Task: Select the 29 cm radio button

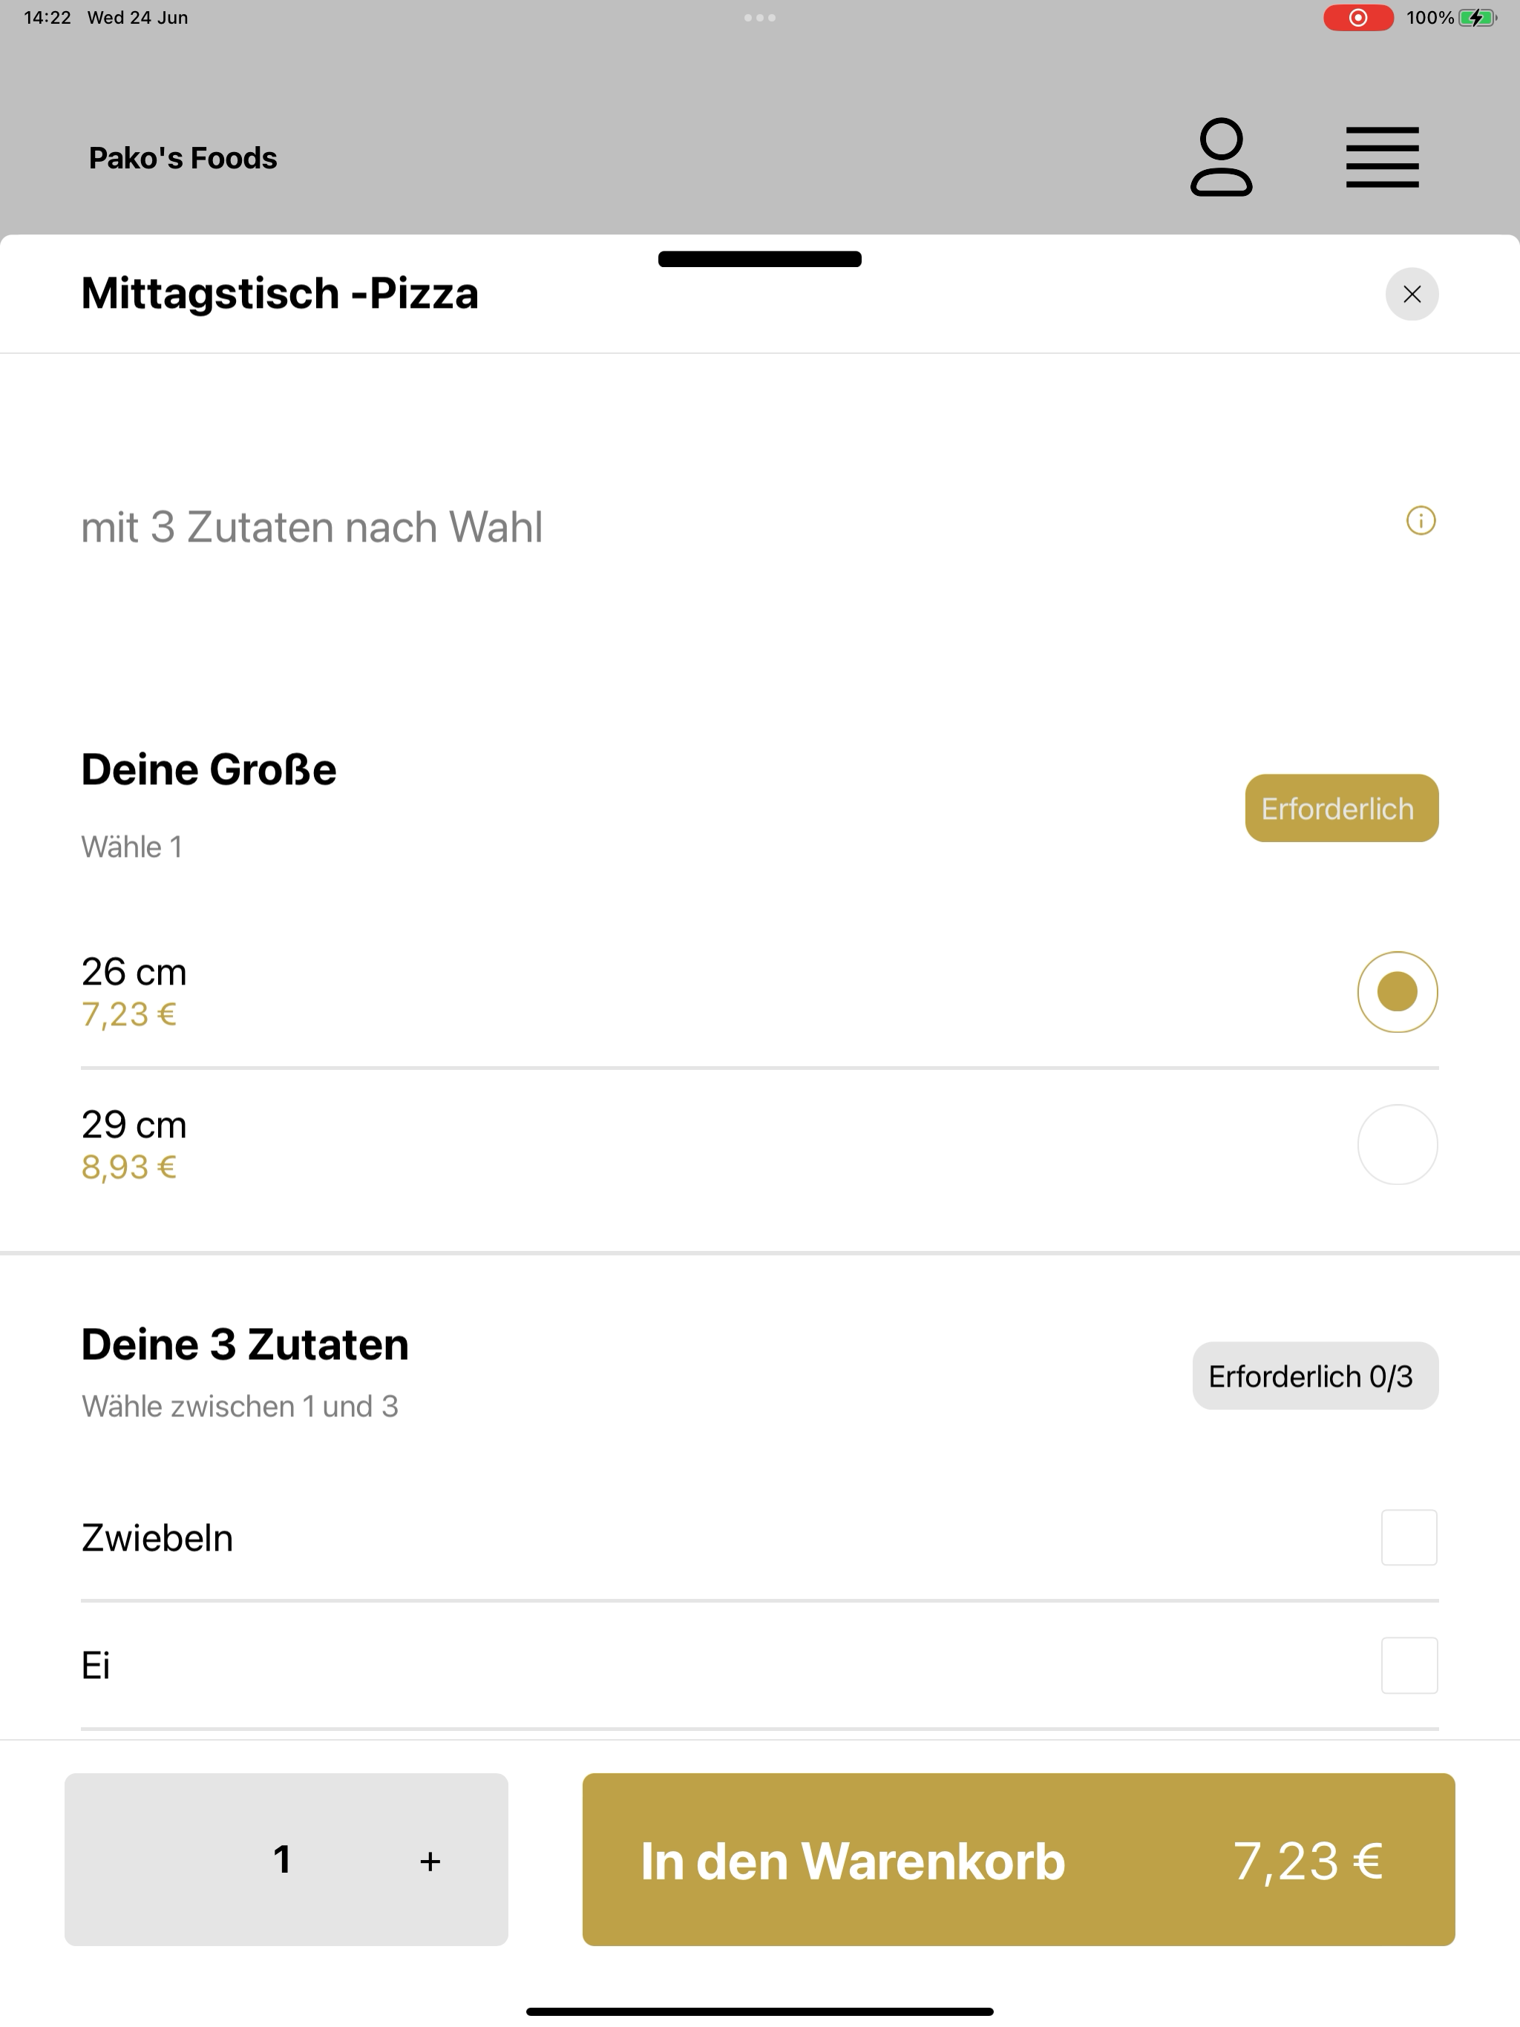Action: (x=1397, y=1145)
